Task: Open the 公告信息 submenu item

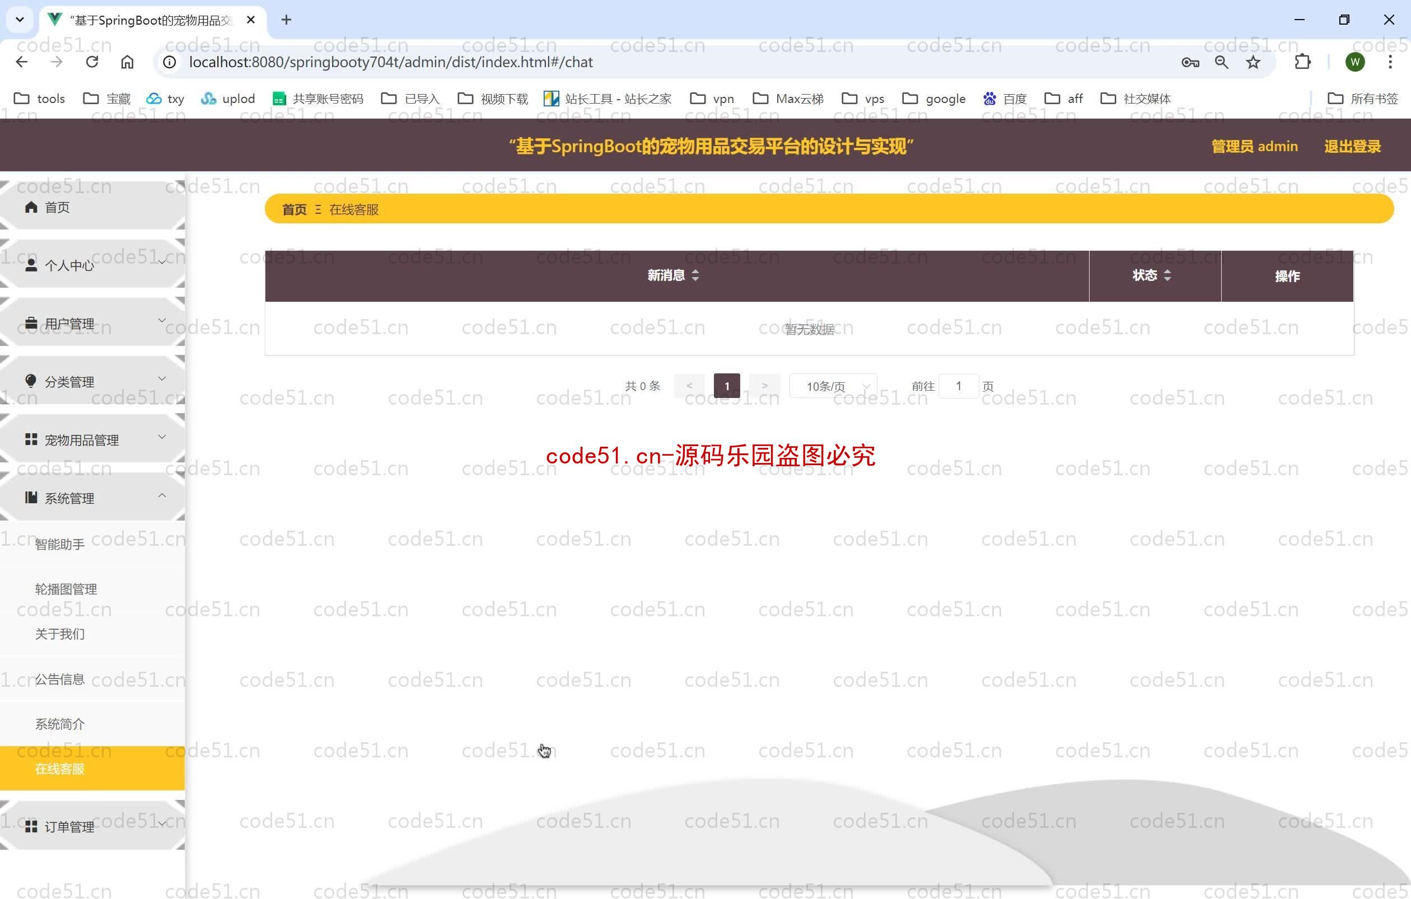Action: point(92,679)
